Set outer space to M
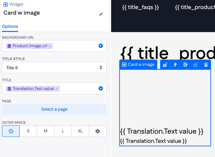The image size is (215, 157). click(46, 131)
